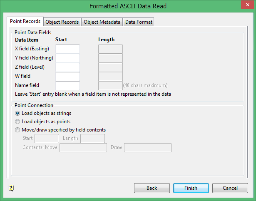Open the Object Metadata tab

[x=102, y=22]
